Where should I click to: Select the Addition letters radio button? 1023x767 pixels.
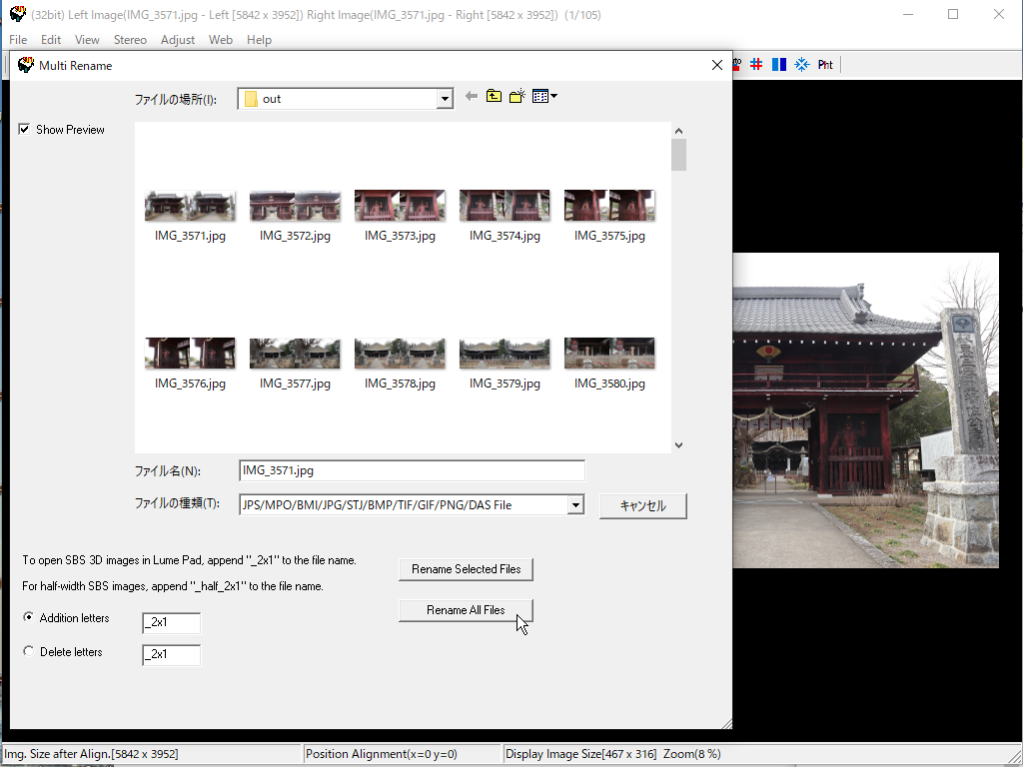point(29,617)
